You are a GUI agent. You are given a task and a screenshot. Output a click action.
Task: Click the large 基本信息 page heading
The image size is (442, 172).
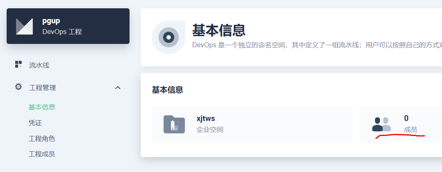coord(219,30)
